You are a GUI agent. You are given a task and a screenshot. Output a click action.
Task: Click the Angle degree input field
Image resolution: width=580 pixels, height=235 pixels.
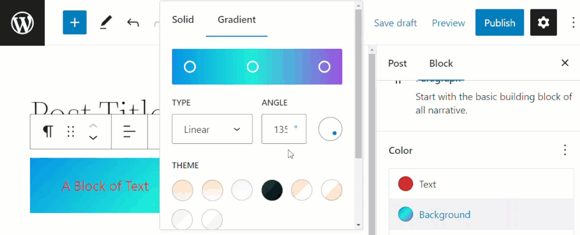(284, 129)
